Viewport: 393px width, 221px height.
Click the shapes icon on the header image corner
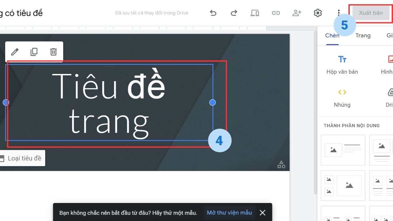point(281,164)
